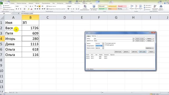Viewport: 169px width, 95px height.
Task: Click the Underline formatting icon
Action: pos(21,9)
